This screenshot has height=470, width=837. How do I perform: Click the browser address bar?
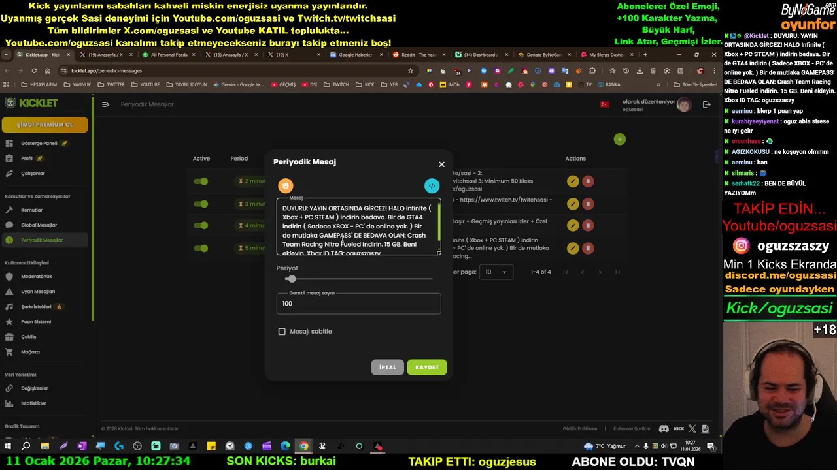pos(235,70)
